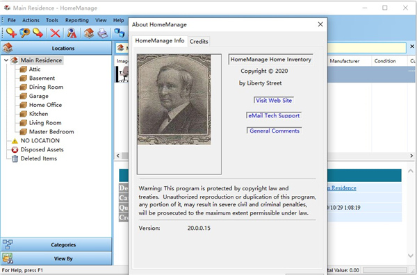Select the Master Bedroom location
Viewport: 417px width, 275px height.
51,132
